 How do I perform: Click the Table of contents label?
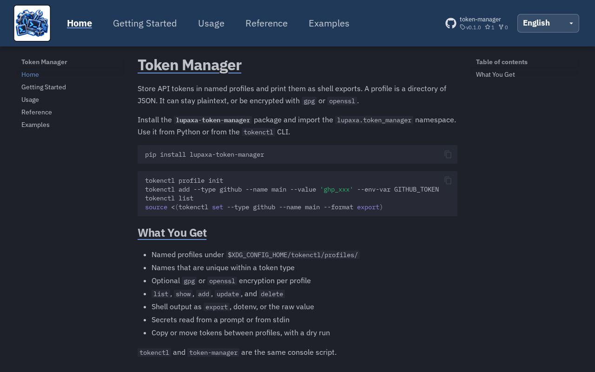click(x=502, y=62)
